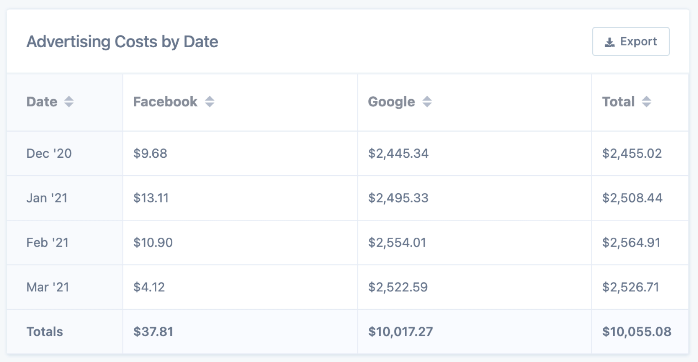698x362 pixels.
Task: Click the Google column header label
Action: pos(391,102)
